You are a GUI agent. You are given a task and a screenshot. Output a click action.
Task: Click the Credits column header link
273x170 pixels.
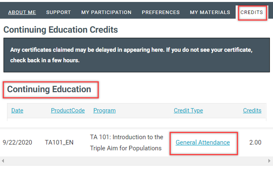(x=252, y=110)
